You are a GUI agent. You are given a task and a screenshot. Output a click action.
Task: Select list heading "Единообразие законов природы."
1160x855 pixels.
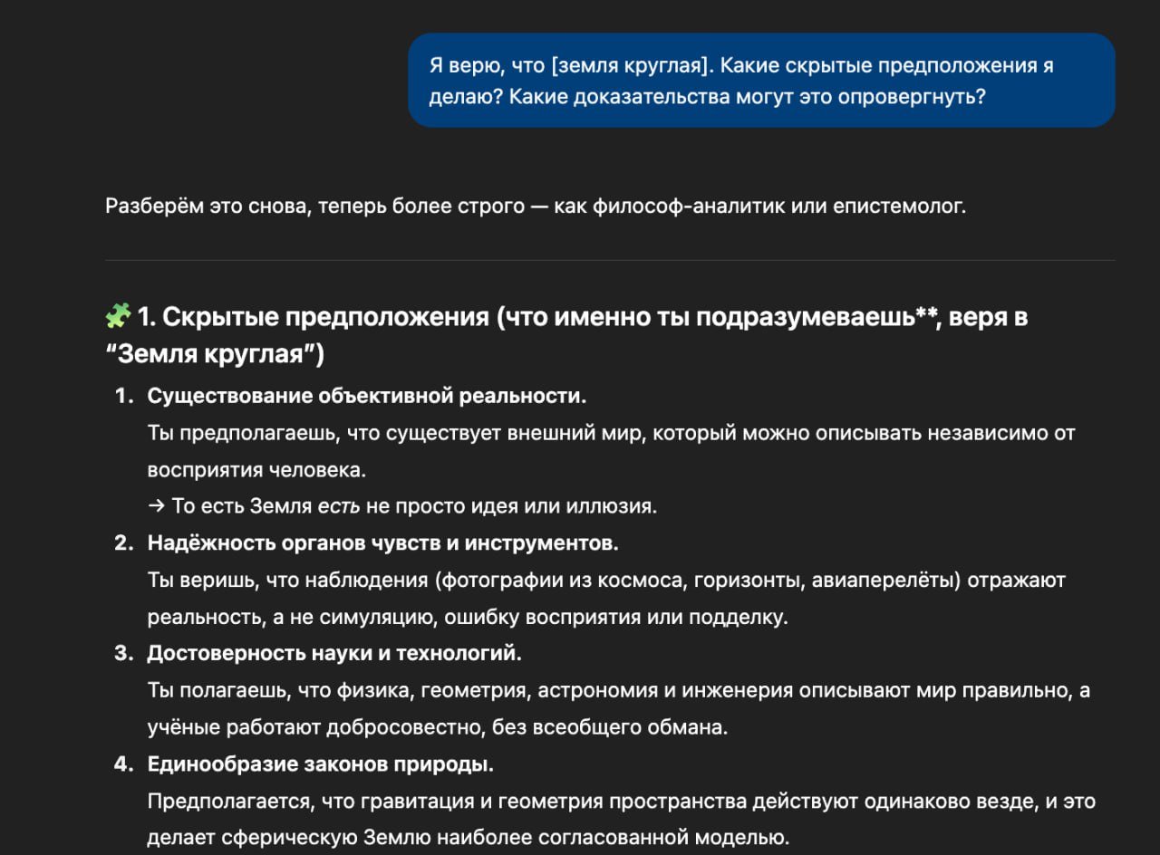321,764
